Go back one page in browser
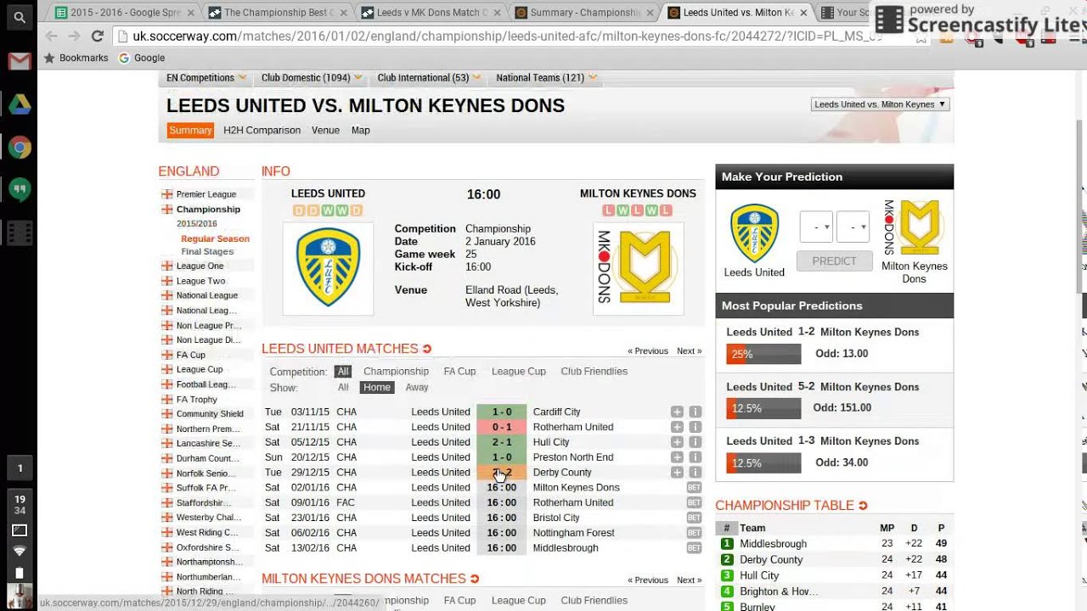Screen dimensions: 1087x611 click(x=52, y=36)
